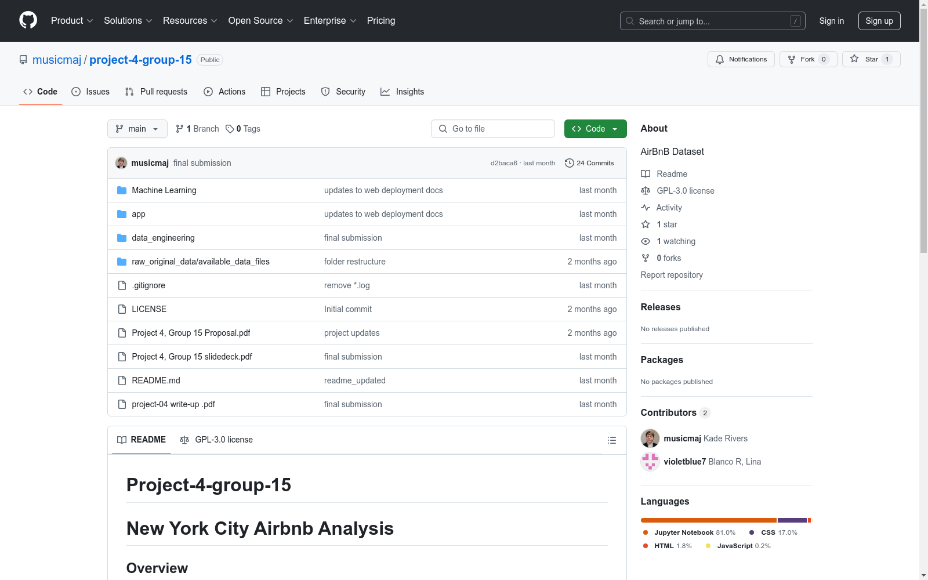Open the green Code dropdown button

tap(595, 129)
